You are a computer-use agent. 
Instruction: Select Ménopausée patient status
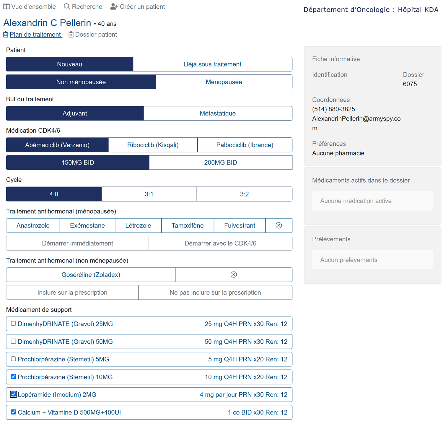pyautogui.click(x=224, y=82)
